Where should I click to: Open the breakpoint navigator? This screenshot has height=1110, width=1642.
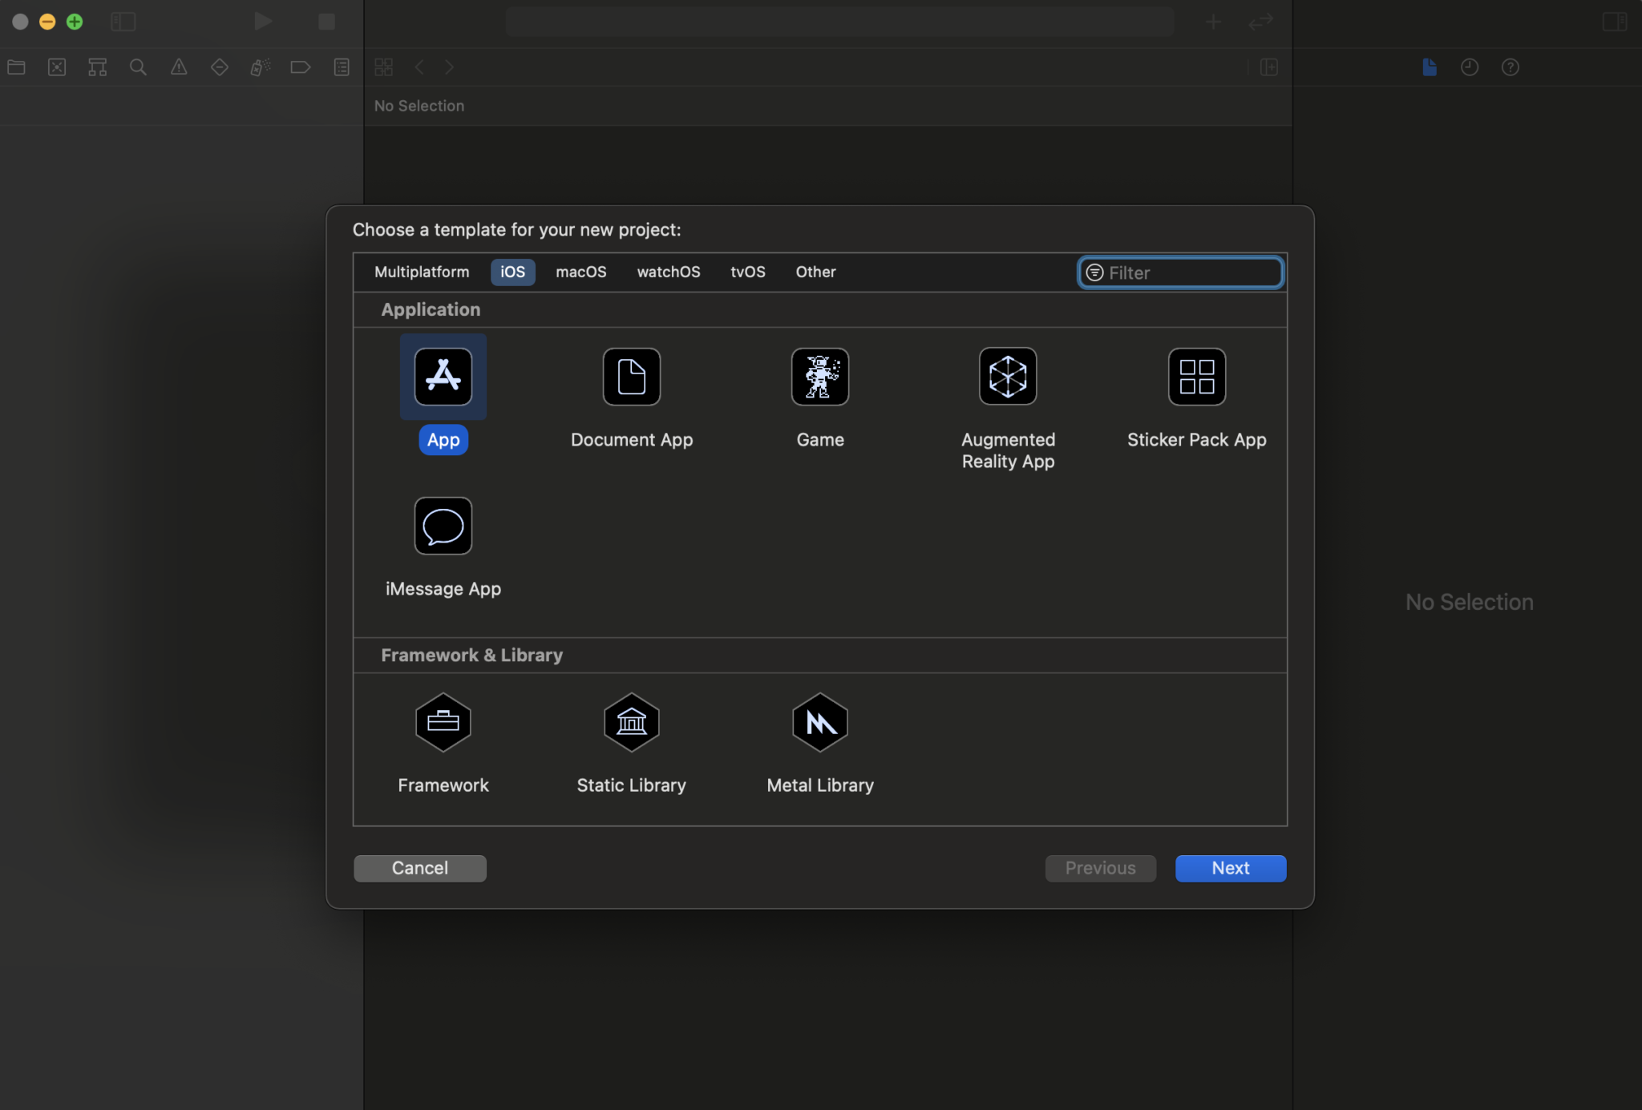pos(301,67)
